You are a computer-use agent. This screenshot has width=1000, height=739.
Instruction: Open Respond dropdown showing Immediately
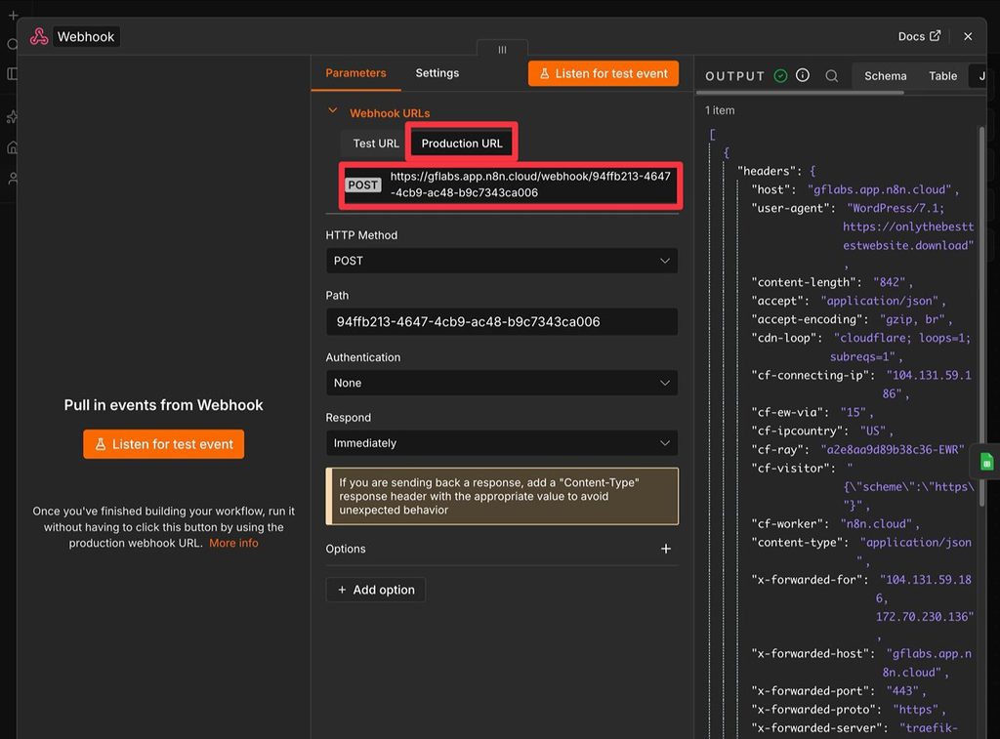tap(501, 443)
